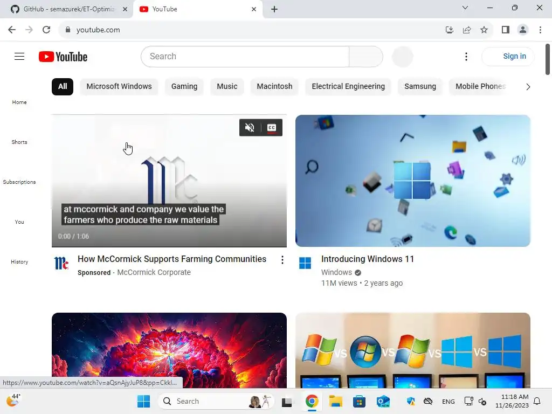Image resolution: width=552 pixels, height=414 pixels.
Task: Go forward in Chrome browser
Action: pyautogui.click(x=29, y=30)
